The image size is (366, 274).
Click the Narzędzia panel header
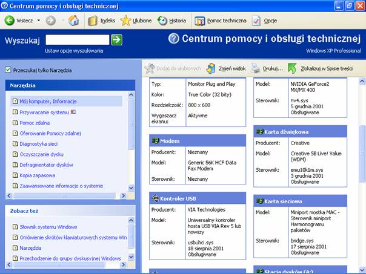pyautogui.click(x=70, y=85)
